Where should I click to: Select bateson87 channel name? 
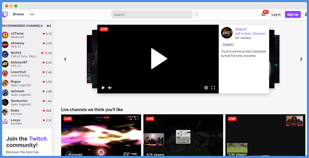[x=19, y=62]
